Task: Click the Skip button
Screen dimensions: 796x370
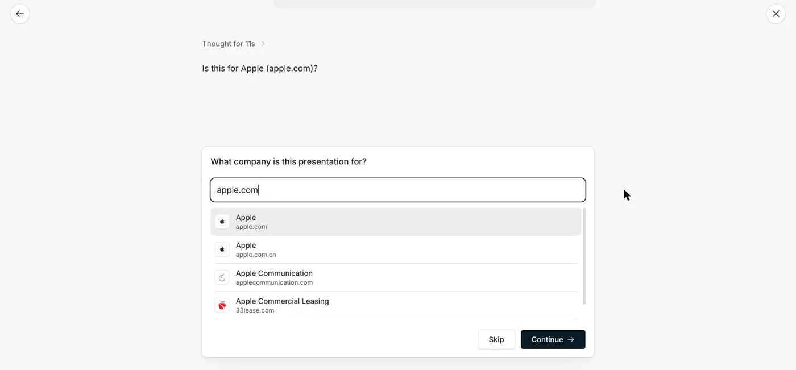Action: [496, 339]
